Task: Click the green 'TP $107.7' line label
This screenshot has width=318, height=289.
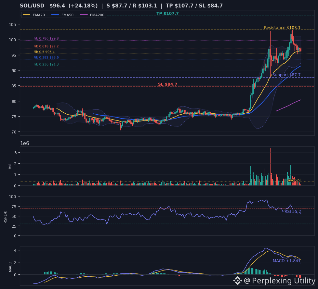Action: (x=167, y=14)
